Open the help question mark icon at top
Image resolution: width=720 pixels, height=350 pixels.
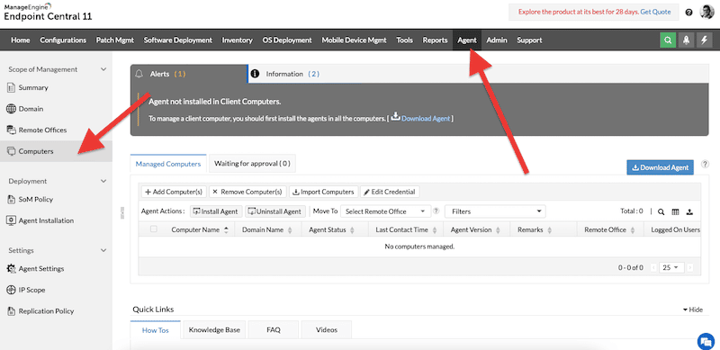(x=688, y=13)
